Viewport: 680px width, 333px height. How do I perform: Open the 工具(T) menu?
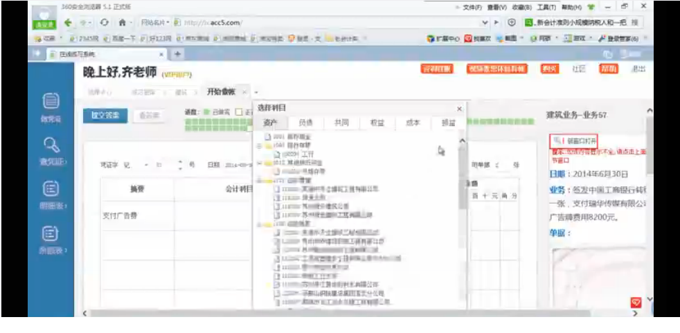[546, 8]
